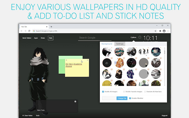Favorite the orange wallpaper with heart icon
Image resolution: width=189 pixels, height=118 pixels.
(x=124, y=58)
